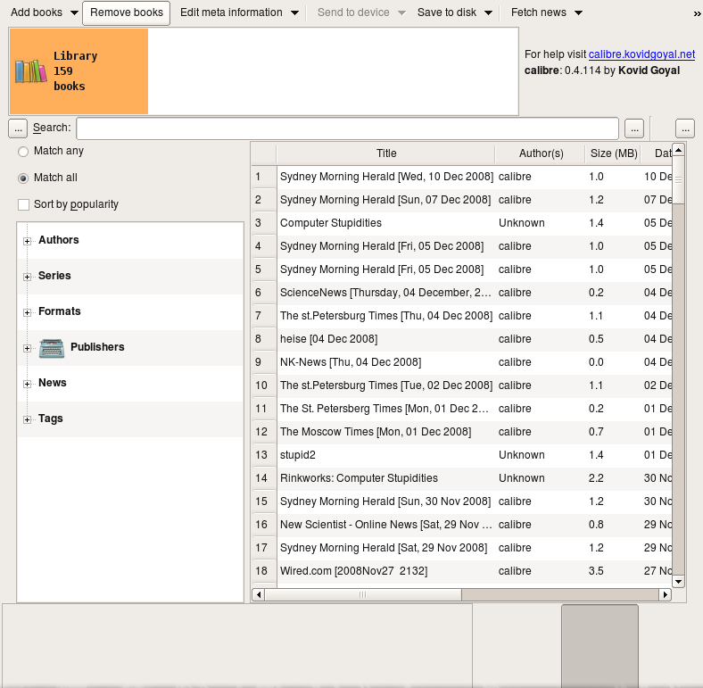Select Match all radio button

pos(23,178)
